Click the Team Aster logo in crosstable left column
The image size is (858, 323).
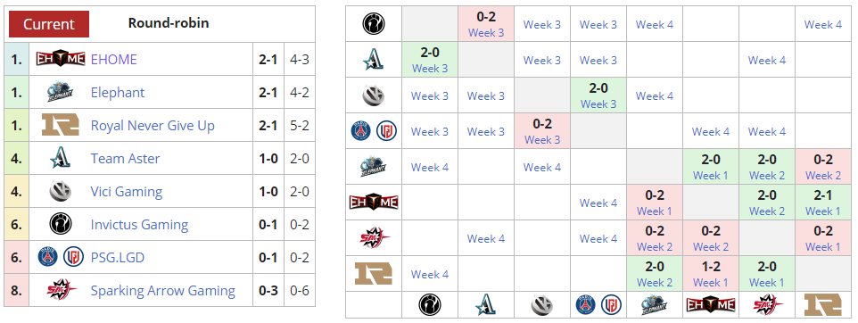coord(374,60)
